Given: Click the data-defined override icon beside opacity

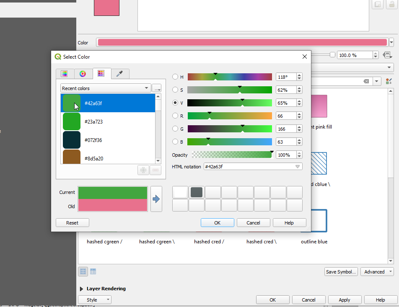Looking at the screenshot, I should (x=387, y=55).
